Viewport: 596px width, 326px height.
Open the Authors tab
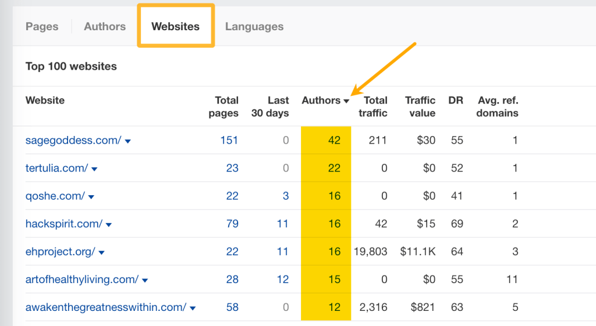coord(105,27)
